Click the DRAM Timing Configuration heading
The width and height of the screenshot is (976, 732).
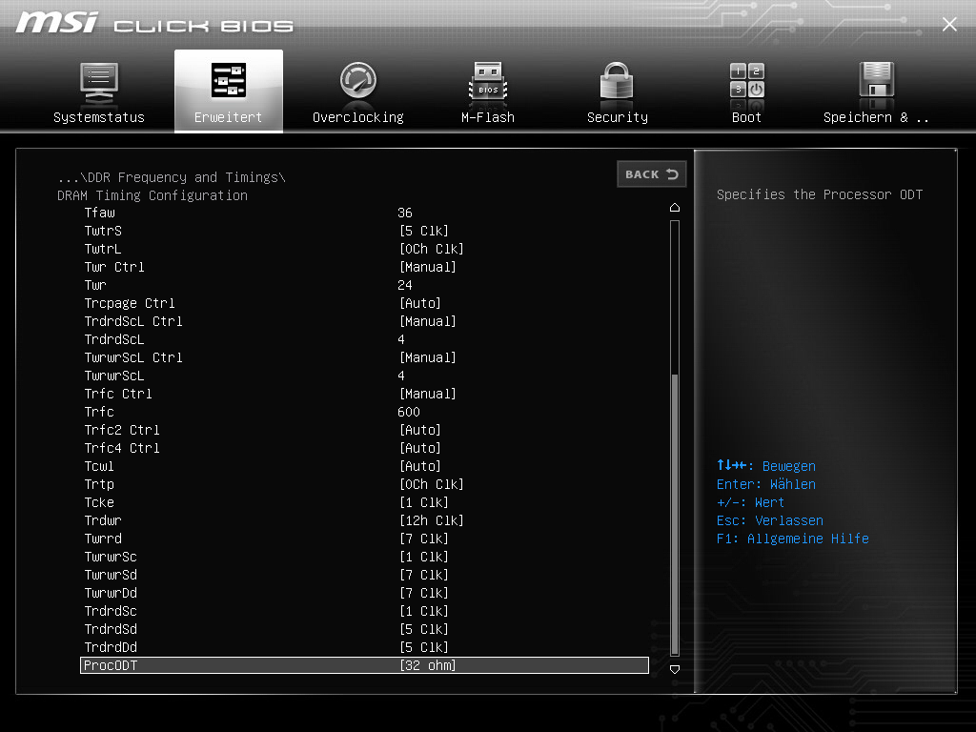(152, 195)
